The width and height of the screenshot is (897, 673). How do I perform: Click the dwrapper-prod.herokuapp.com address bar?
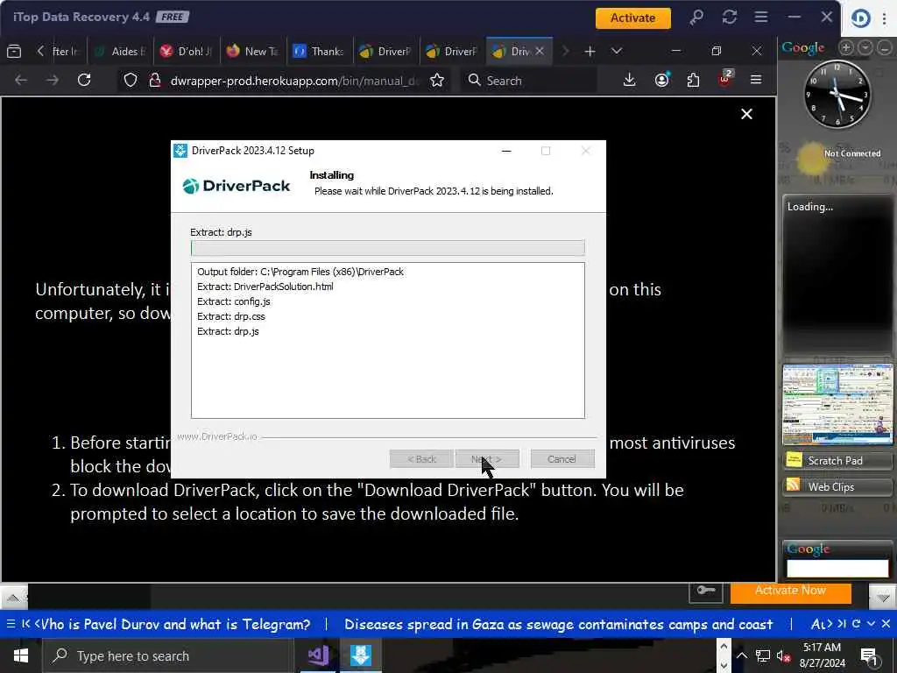294,81
